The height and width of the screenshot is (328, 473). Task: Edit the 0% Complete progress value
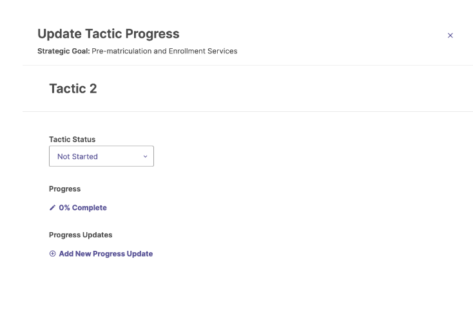click(x=78, y=208)
